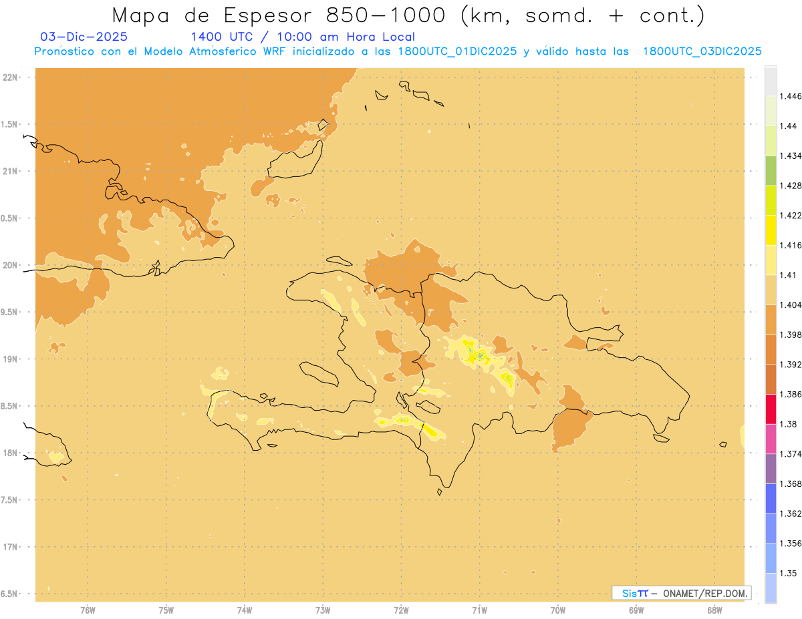Pick the red legend swatch between 1.38 and 1.386
Image resolution: width=802 pixels, height=619 pixels.
pyautogui.click(x=771, y=409)
